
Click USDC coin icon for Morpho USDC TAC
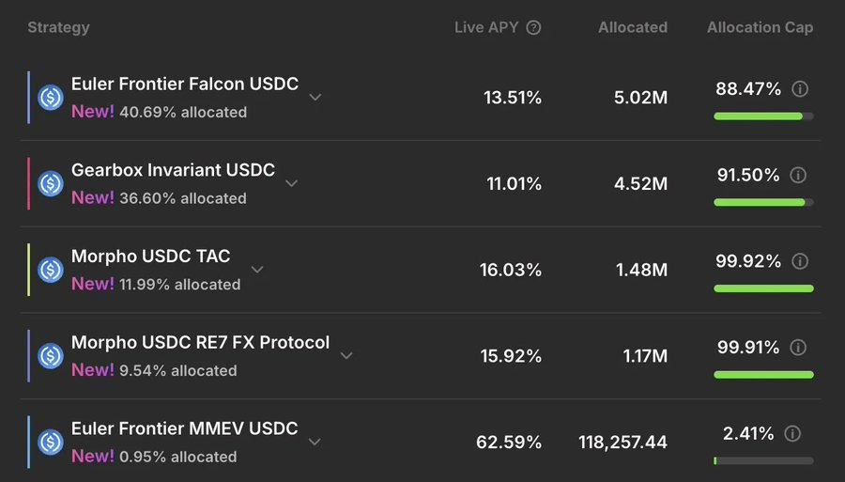pyautogui.click(x=50, y=270)
